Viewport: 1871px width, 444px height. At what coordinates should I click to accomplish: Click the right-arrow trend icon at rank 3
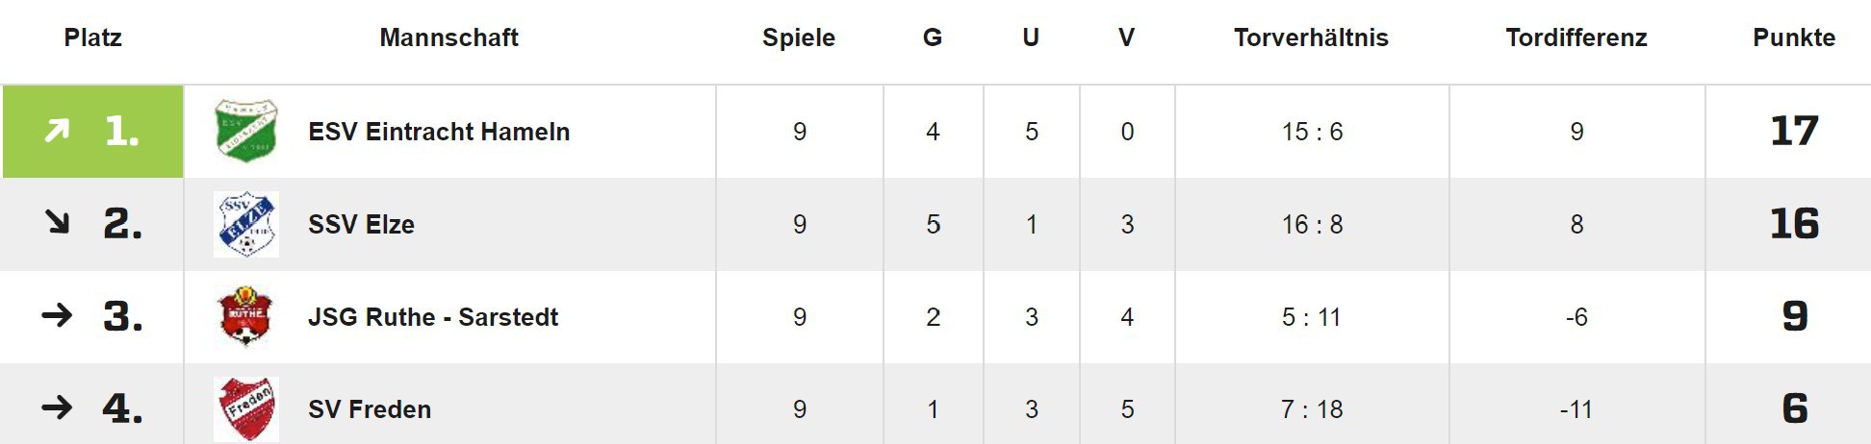(57, 315)
